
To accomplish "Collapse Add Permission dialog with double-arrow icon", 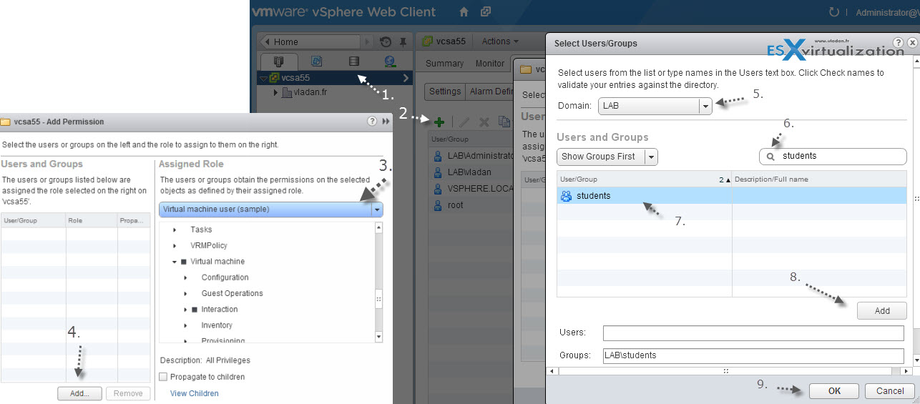I will (x=386, y=122).
